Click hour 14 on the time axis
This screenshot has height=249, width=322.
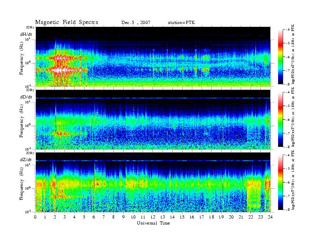[172, 217]
